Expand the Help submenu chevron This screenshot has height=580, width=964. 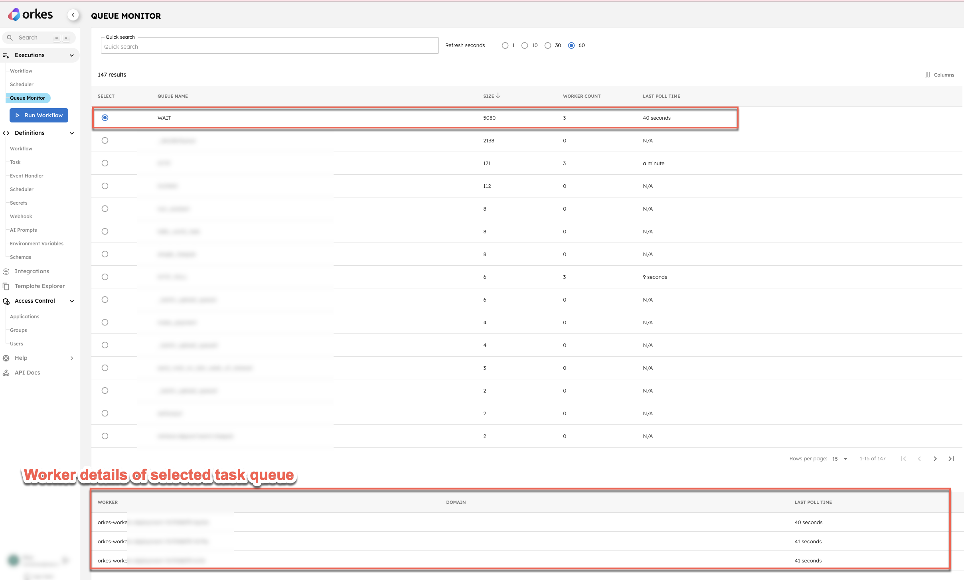(72, 358)
